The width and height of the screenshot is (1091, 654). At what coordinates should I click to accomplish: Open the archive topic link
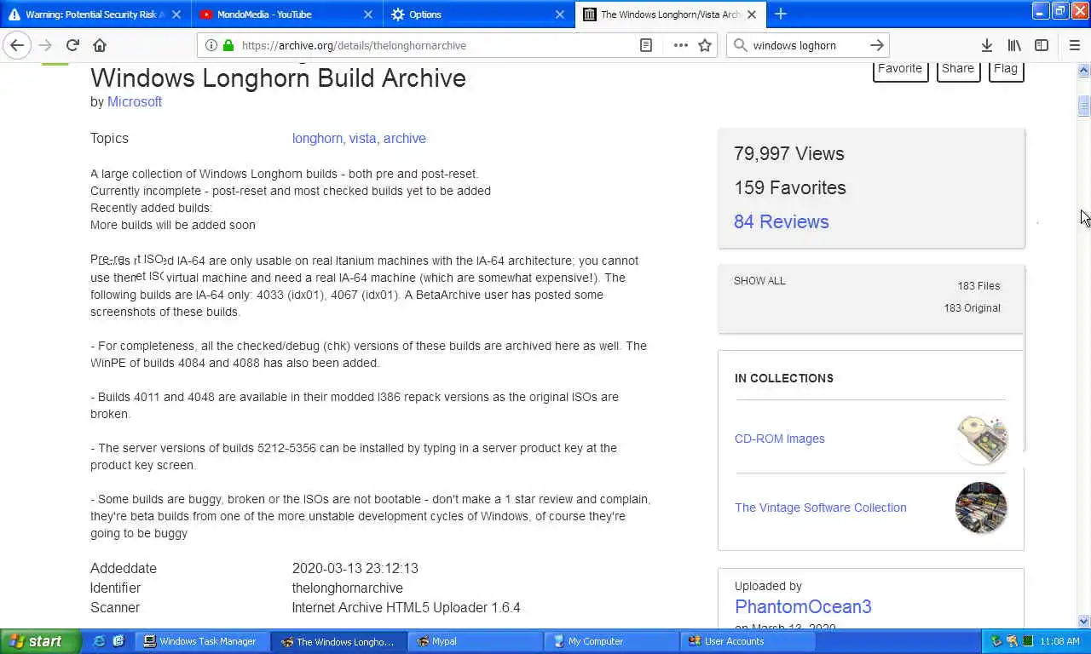tap(404, 138)
